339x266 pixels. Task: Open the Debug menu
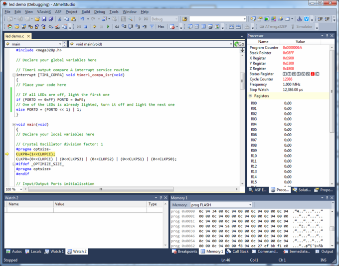pos(100,11)
